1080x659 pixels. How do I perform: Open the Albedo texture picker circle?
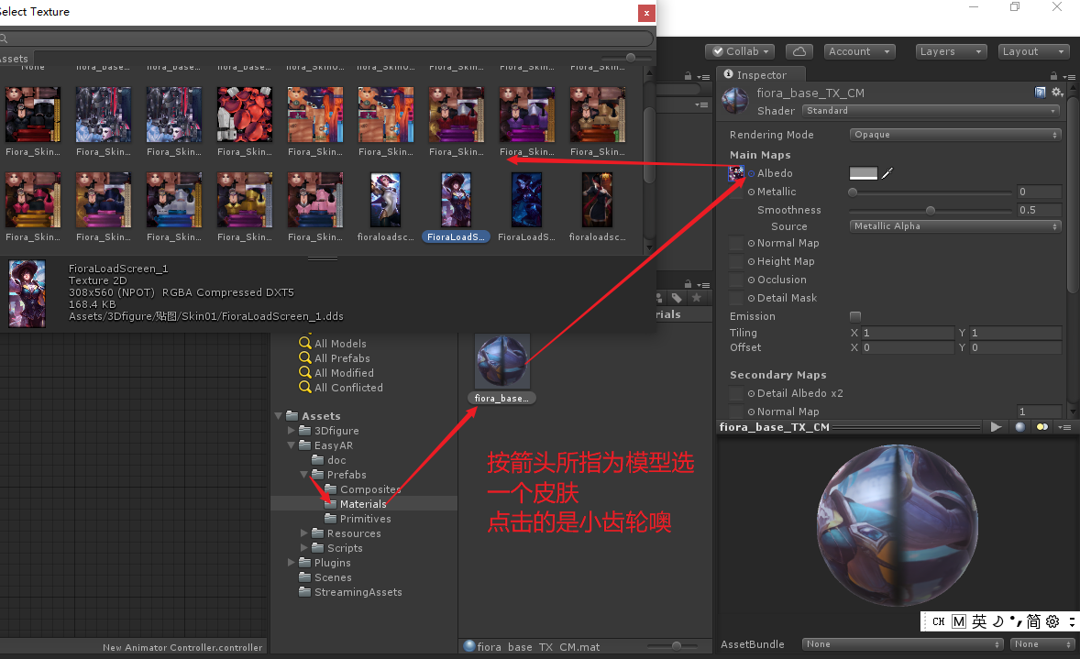(752, 173)
